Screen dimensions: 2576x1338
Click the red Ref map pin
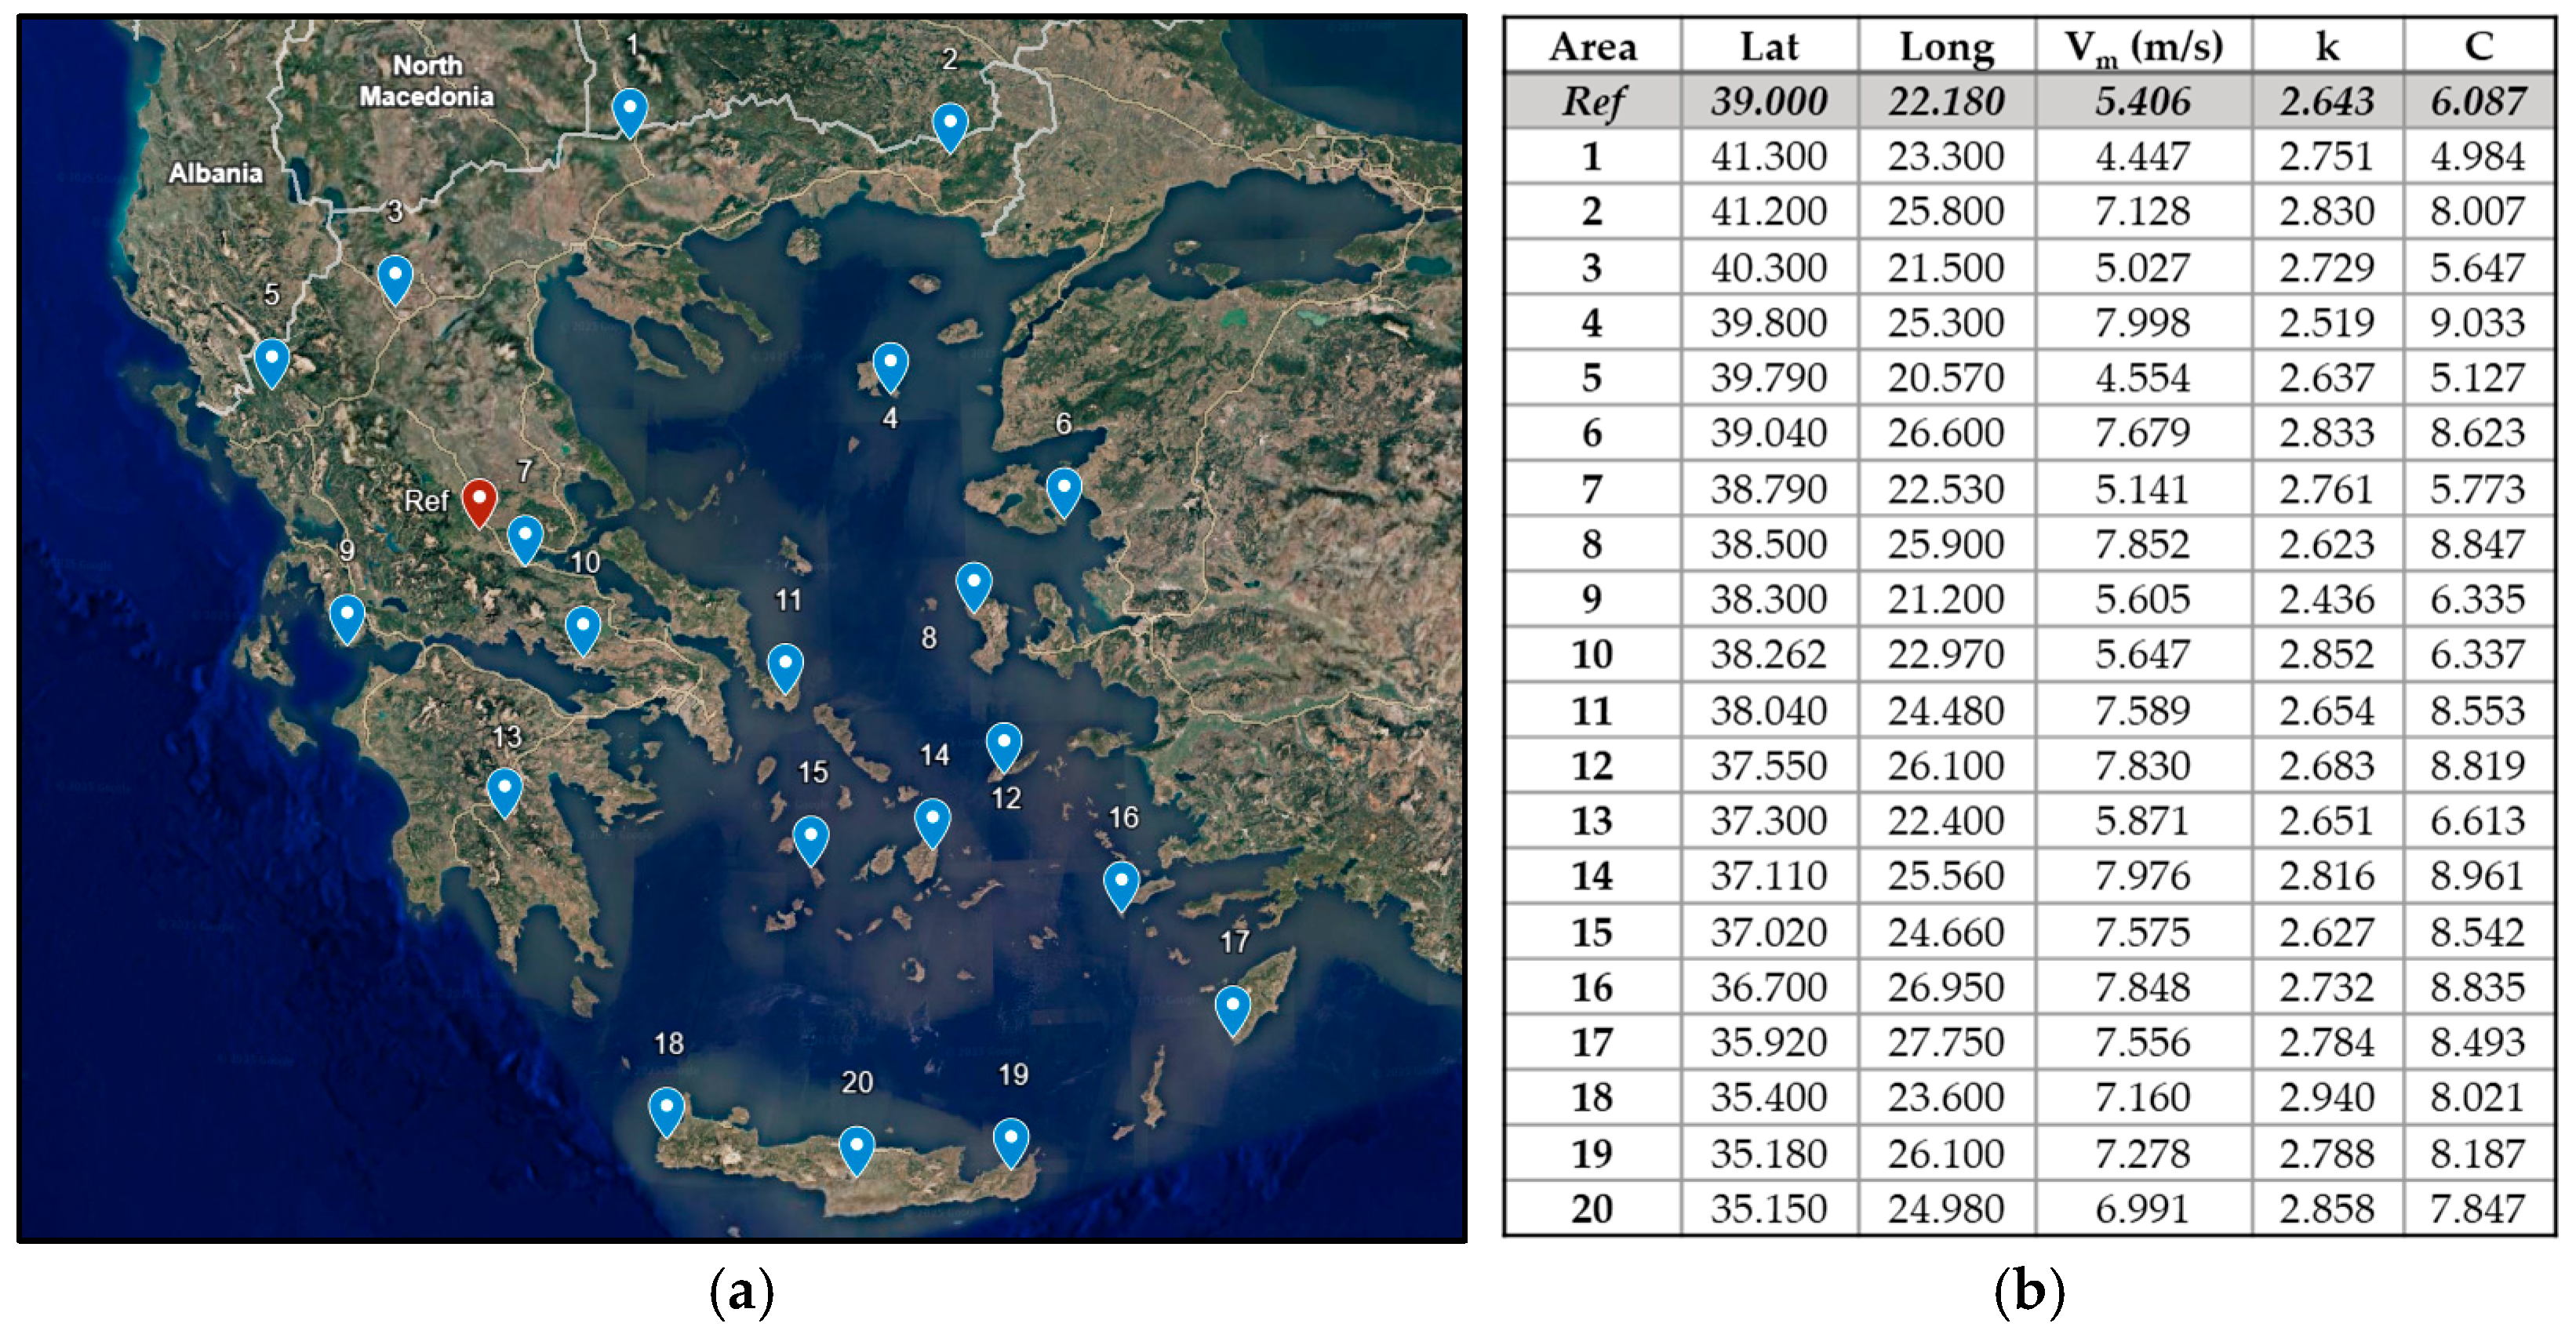[x=479, y=500]
